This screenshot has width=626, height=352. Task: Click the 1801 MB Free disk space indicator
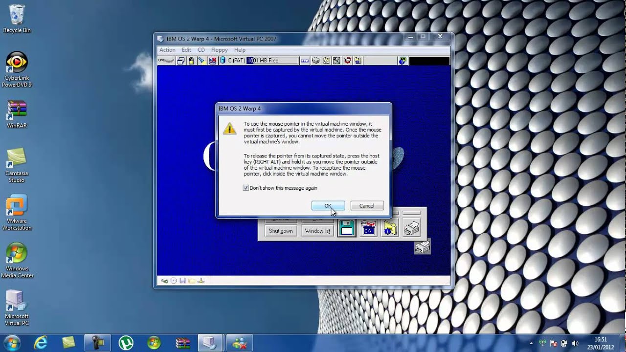point(272,61)
